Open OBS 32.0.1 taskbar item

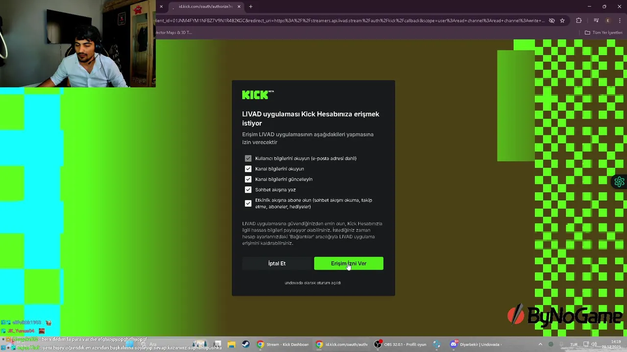tap(400, 344)
